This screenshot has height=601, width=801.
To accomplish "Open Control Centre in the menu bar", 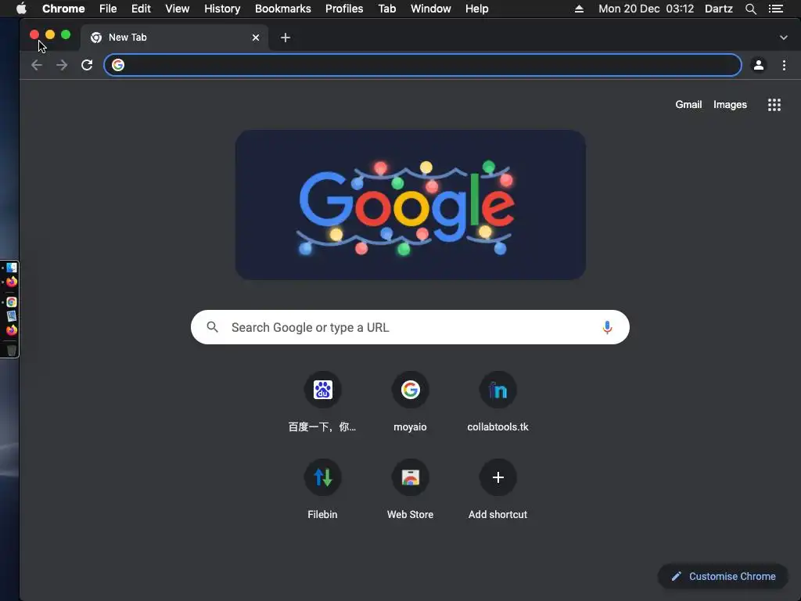I will (x=776, y=9).
